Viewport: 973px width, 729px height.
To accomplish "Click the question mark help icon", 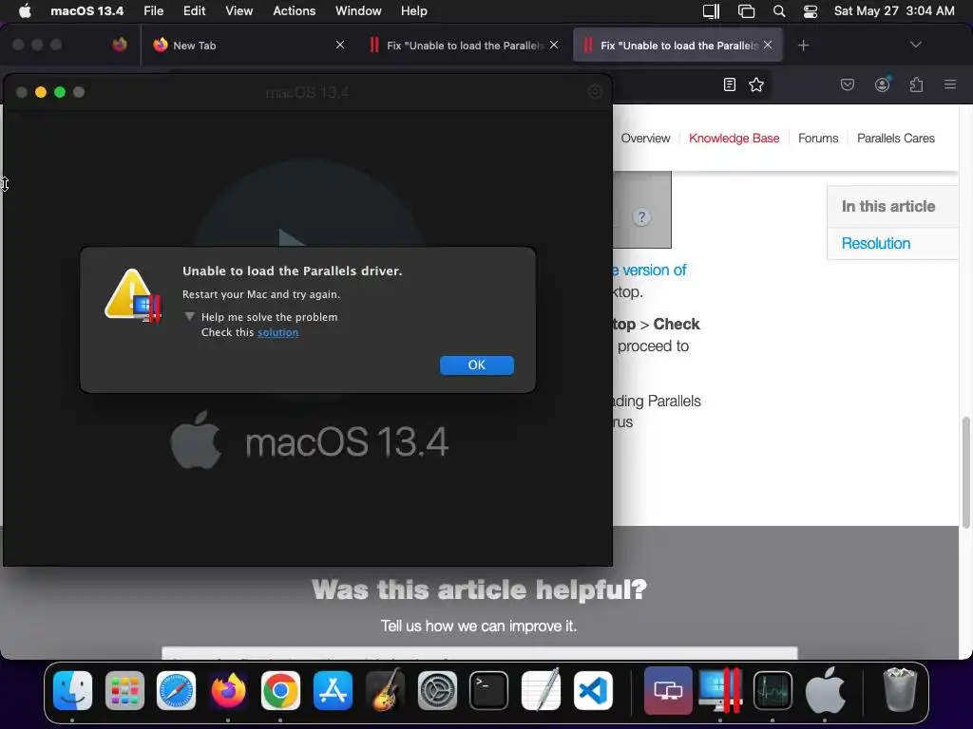I will pos(641,217).
